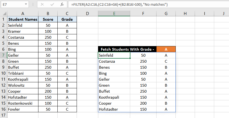
Task: Select column C header
Action: click(x=67, y=14)
